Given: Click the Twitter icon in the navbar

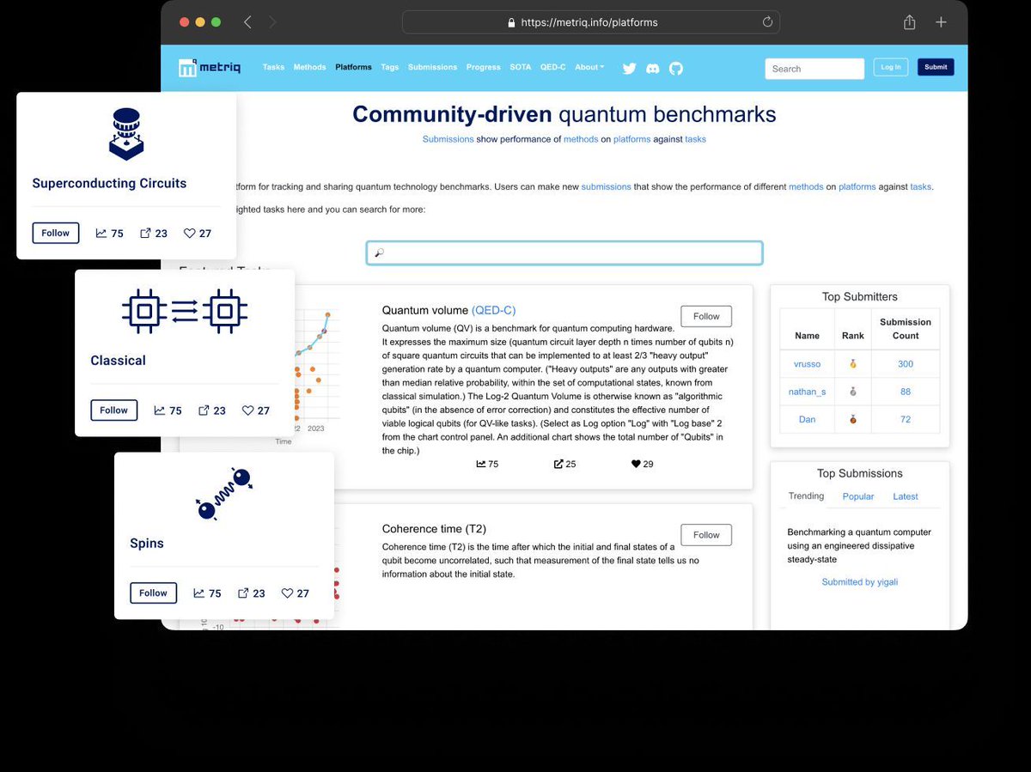Looking at the screenshot, I should point(629,67).
